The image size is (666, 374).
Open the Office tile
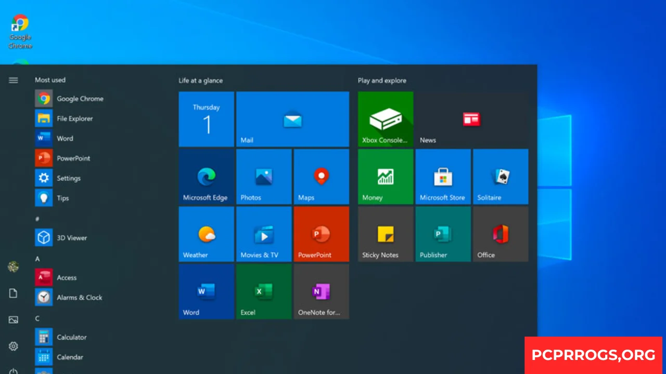pos(501,234)
